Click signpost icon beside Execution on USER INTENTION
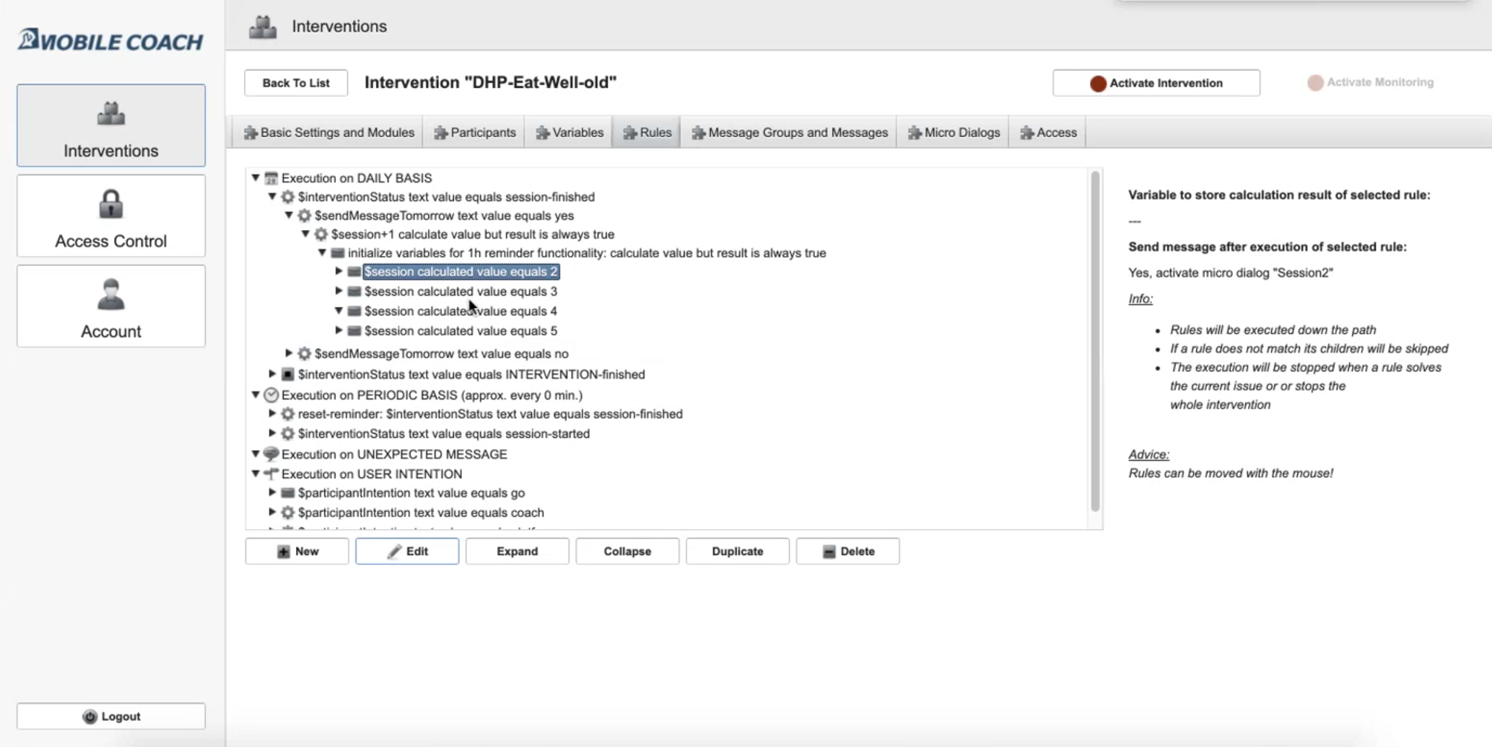Screen dimensions: 1492x747 pos(271,474)
